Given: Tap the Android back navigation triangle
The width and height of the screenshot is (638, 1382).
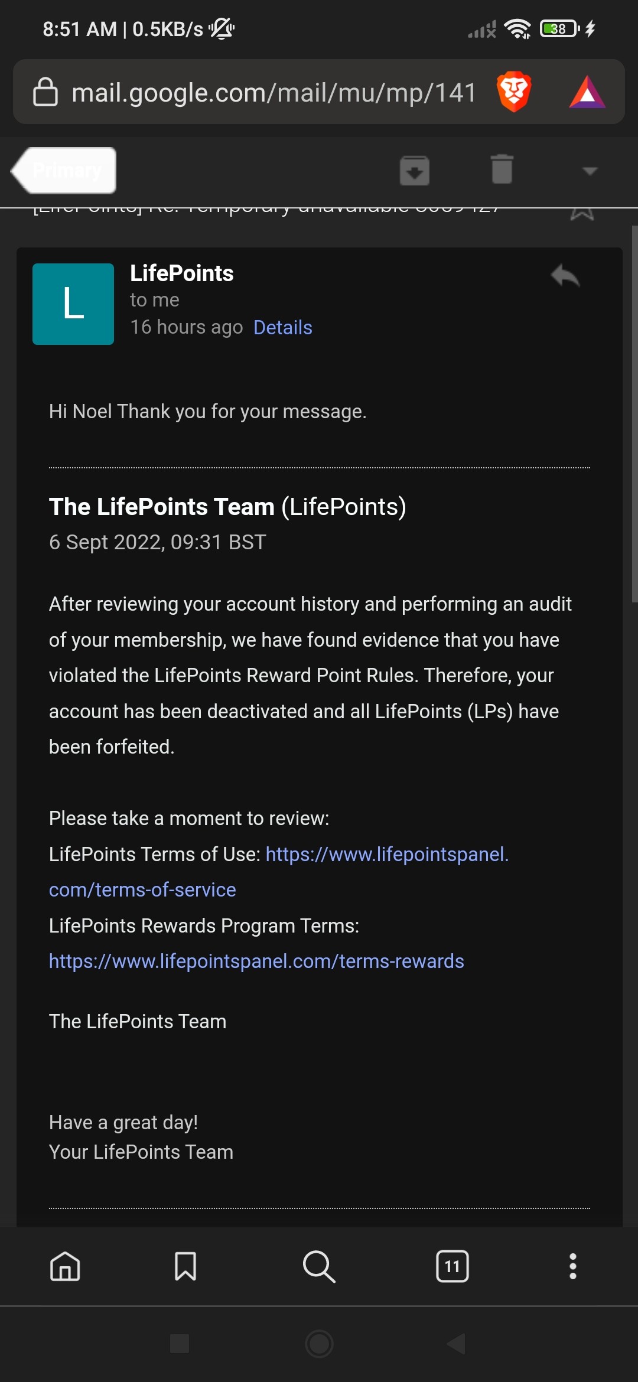Looking at the screenshot, I should point(456,1344).
